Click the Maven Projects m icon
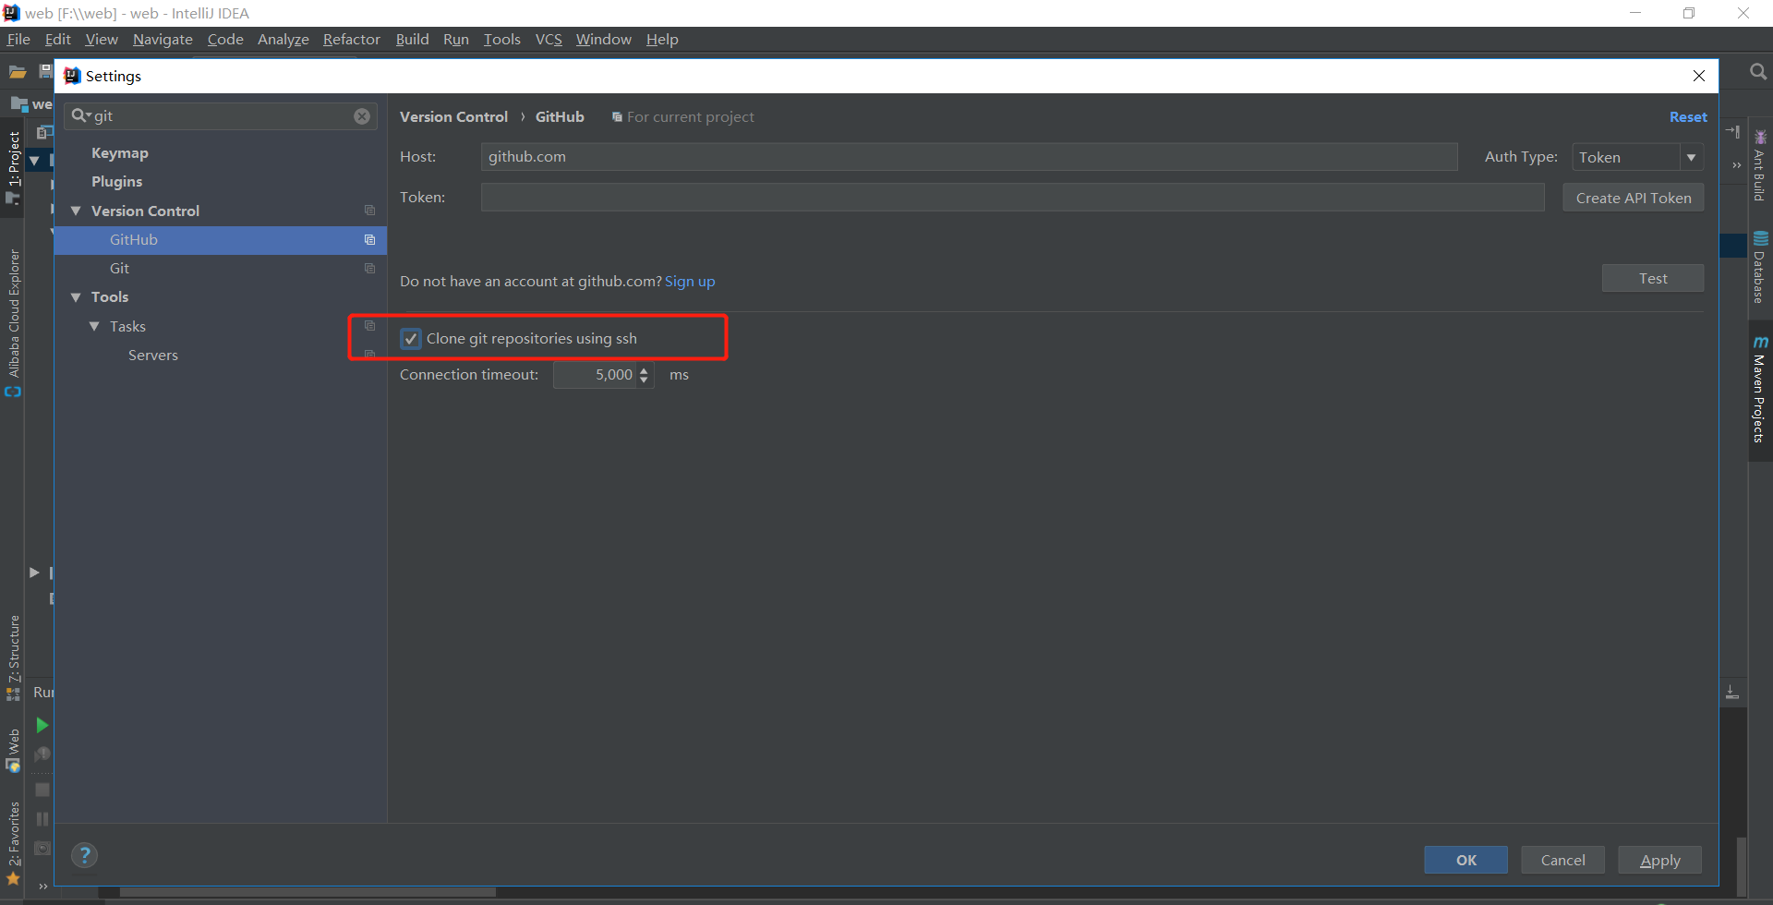The height and width of the screenshot is (905, 1773). [1760, 342]
